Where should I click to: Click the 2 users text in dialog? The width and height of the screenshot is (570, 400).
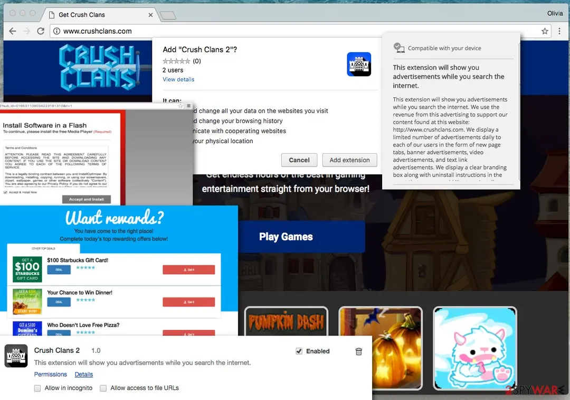click(x=173, y=70)
